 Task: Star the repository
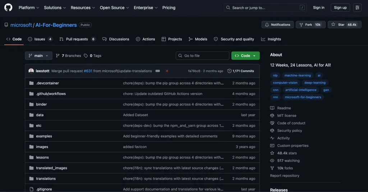(x=345, y=25)
